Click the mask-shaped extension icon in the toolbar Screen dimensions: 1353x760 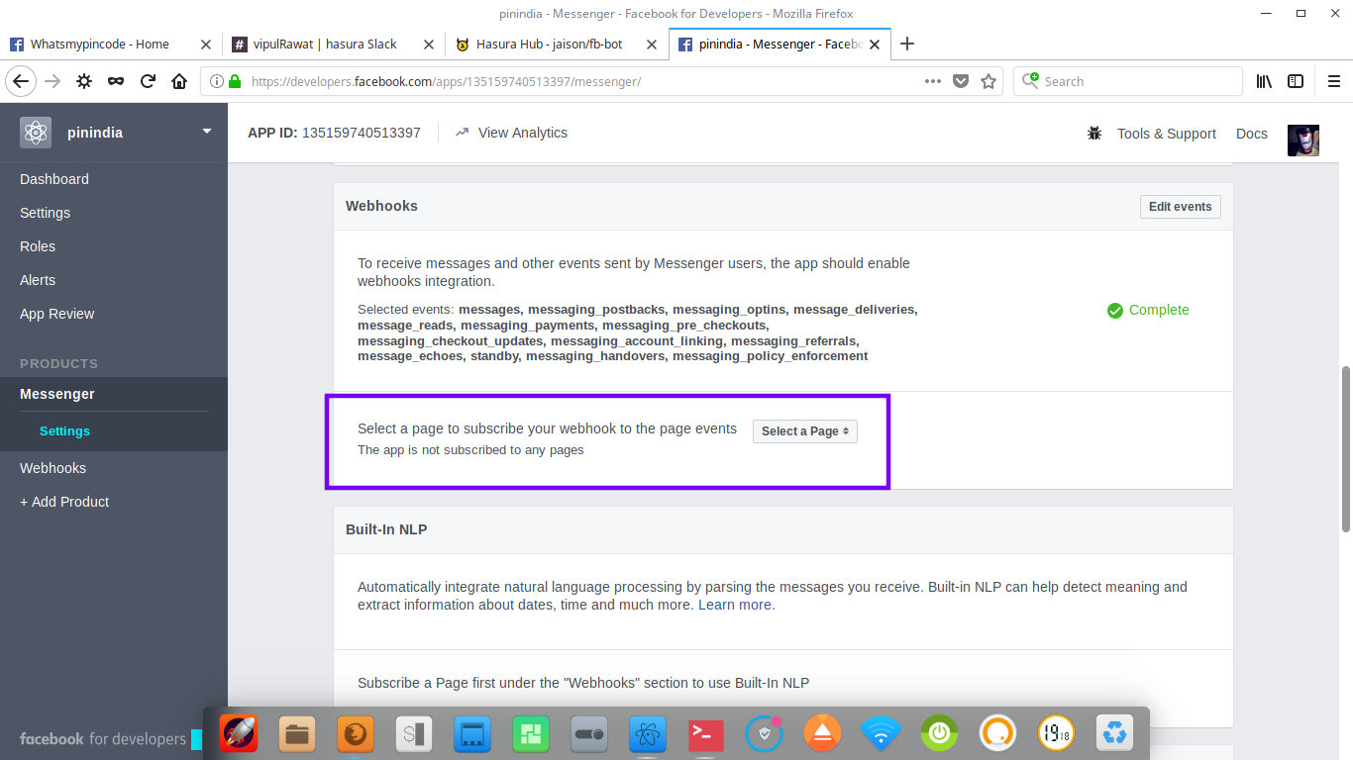(116, 81)
